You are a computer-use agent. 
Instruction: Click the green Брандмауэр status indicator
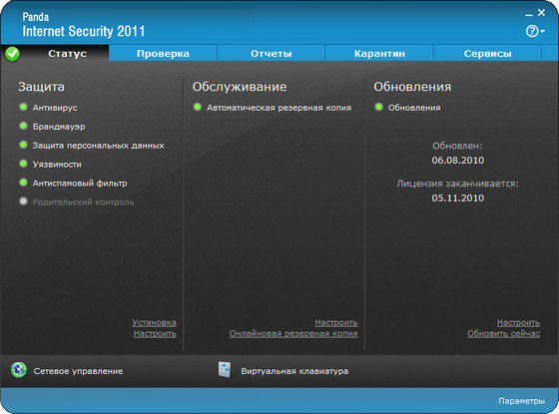pos(24,126)
